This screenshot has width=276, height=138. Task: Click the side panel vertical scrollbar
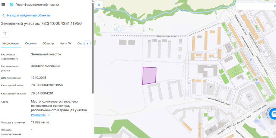(93, 48)
